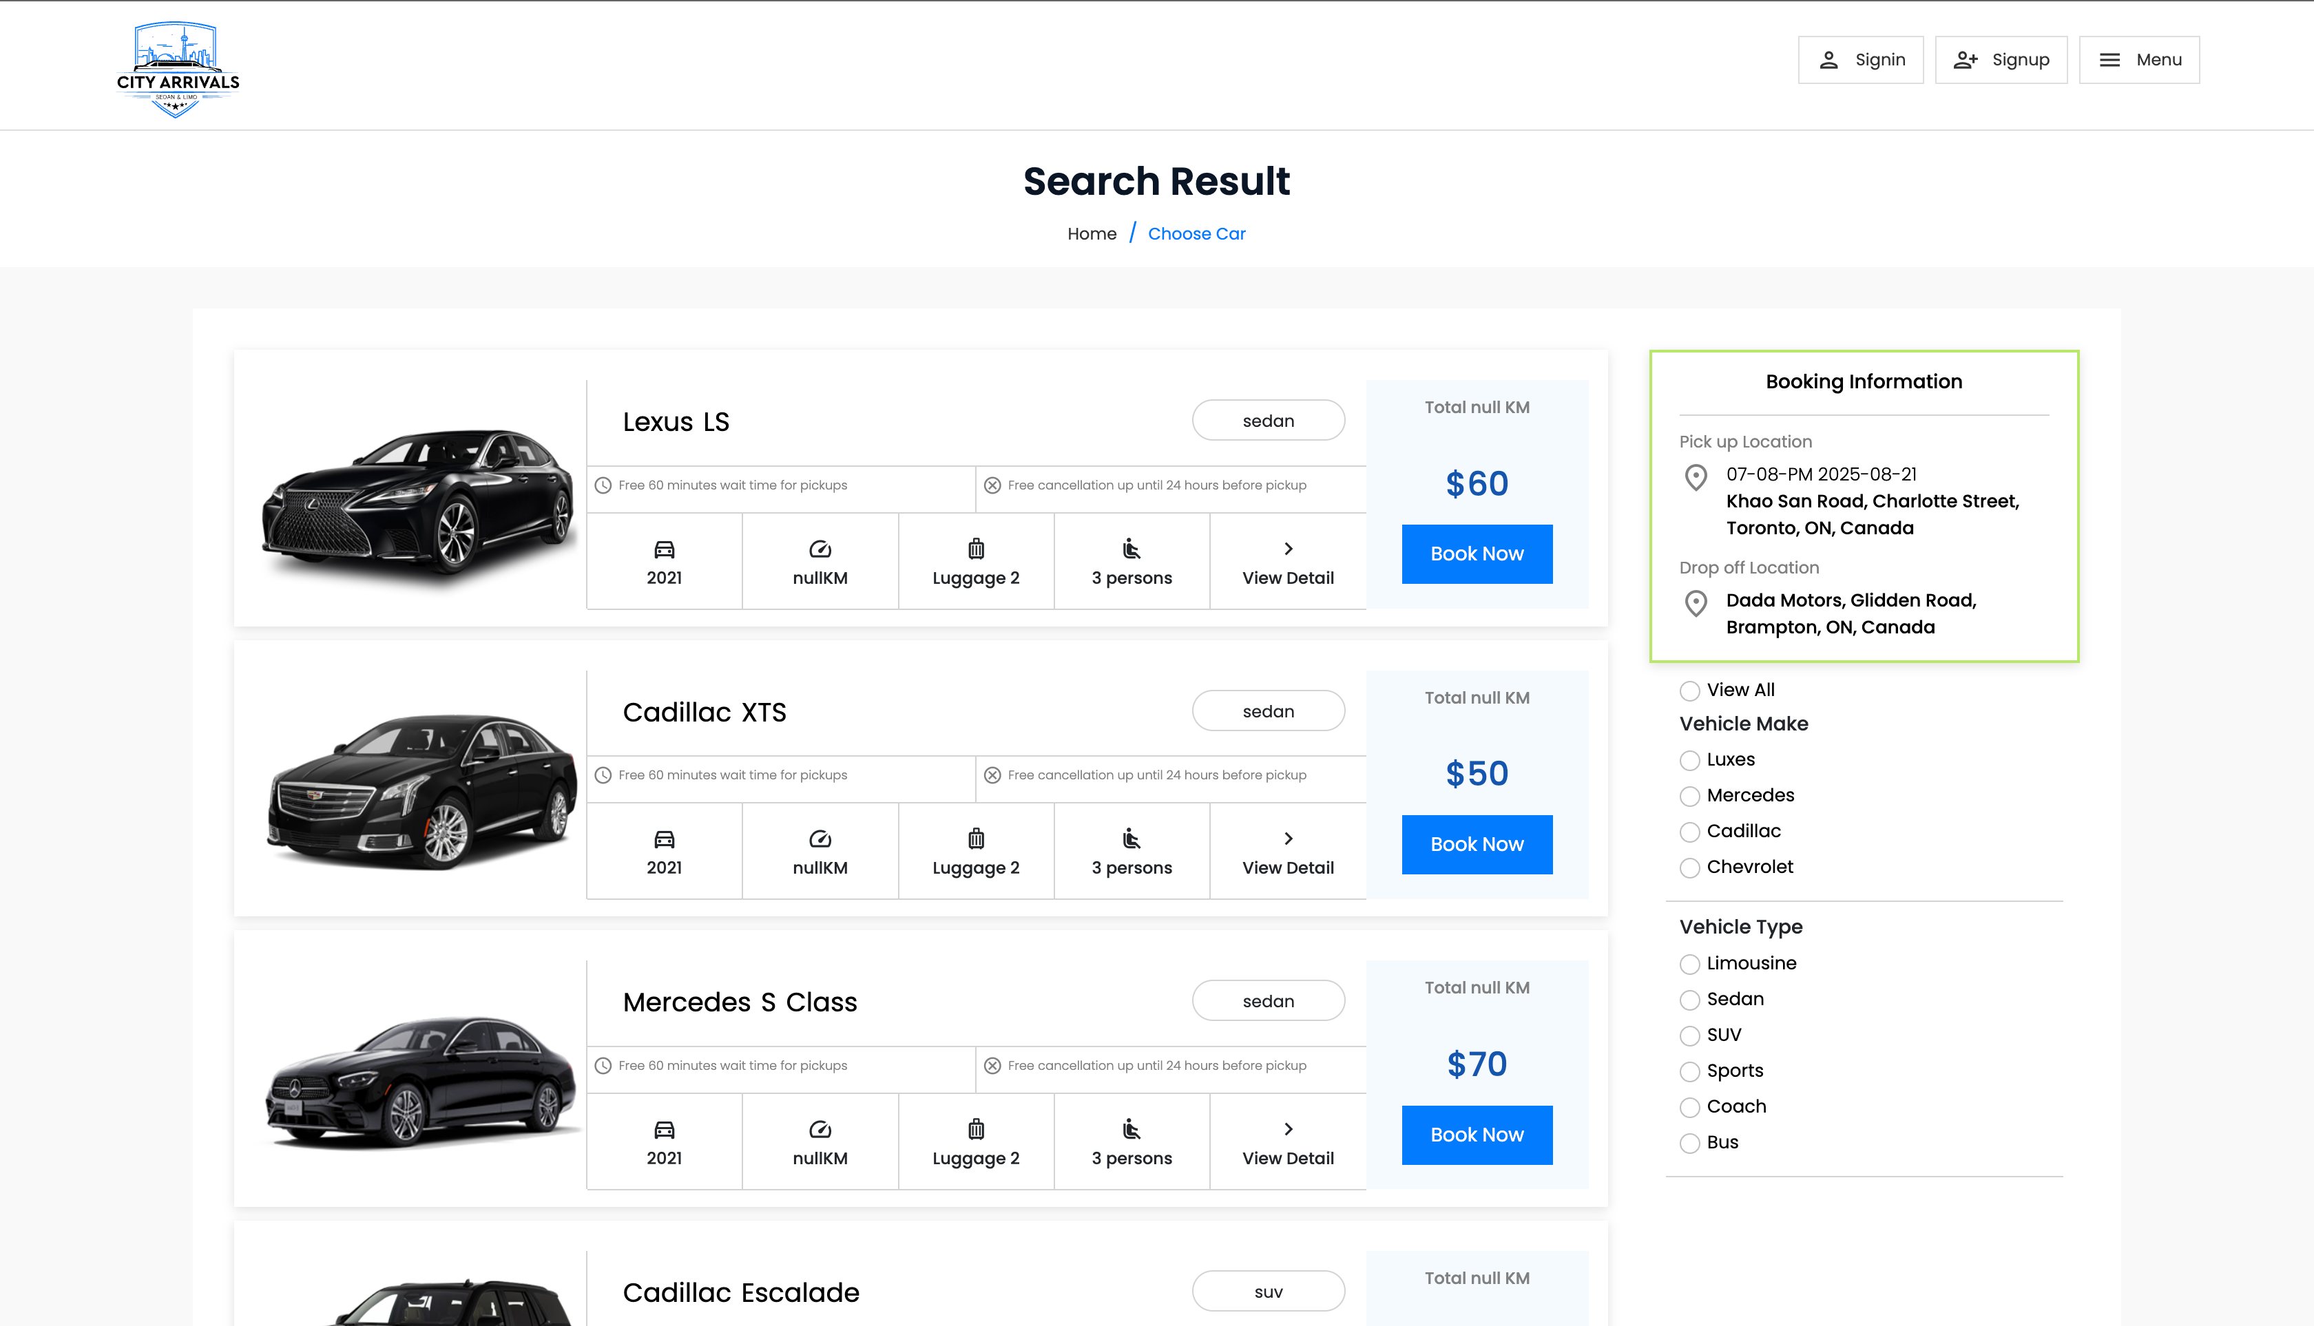2314x1326 pixels.
Task: Click the $70 price
Action: pyautogui.click(x=1477, y=1064)
